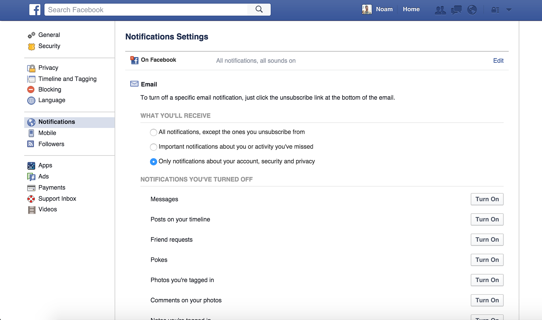Expand the account dropdown arrow
The image size is (542, 320).
[509, 10]
